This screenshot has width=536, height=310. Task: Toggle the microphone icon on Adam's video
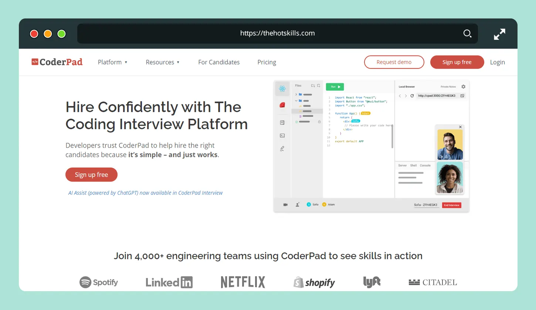point(446,156)
